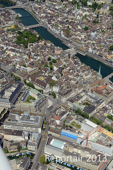Select the teal glass roof on the lower building
The width and height of the screenshot is (113, 170).
pos(58,144)
